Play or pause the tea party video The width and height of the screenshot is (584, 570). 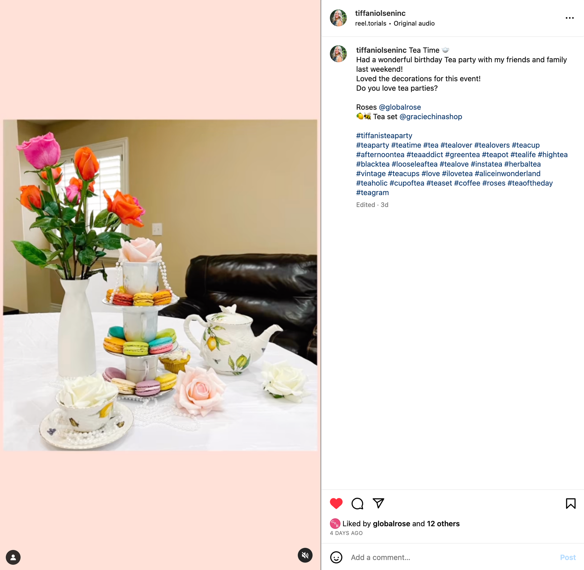(160, 285)
